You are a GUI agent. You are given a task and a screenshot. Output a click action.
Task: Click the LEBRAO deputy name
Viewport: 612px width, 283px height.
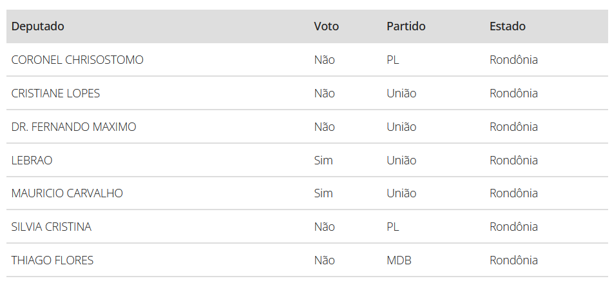32,161
